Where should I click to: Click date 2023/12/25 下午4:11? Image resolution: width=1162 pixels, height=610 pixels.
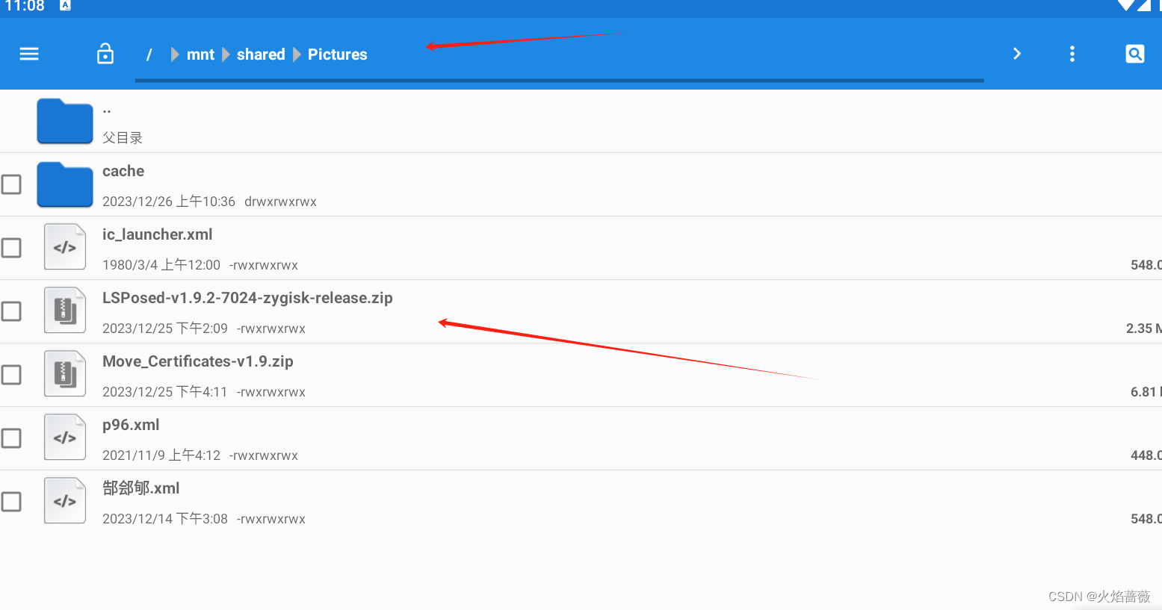(x=165, y=392)
